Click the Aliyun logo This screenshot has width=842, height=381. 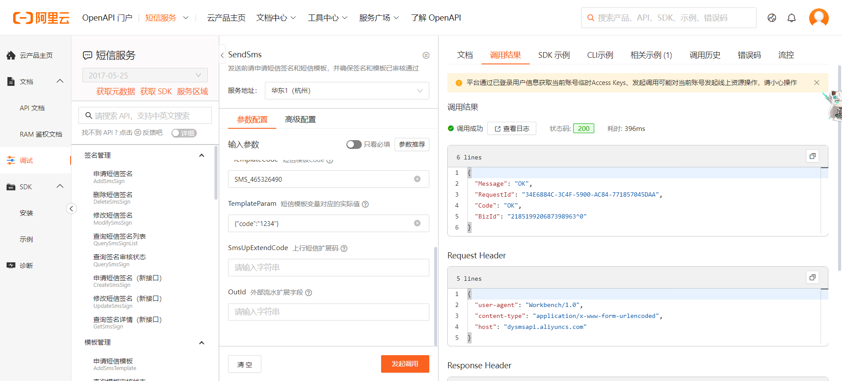click(41, 18)
